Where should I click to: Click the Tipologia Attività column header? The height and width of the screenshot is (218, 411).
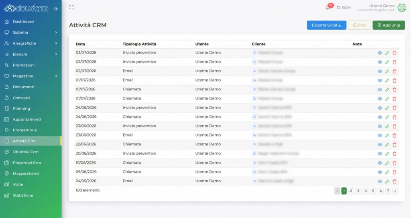[x=139, y=44]
